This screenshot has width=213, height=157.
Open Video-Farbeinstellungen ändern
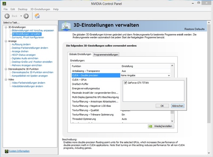click(29, 83)
